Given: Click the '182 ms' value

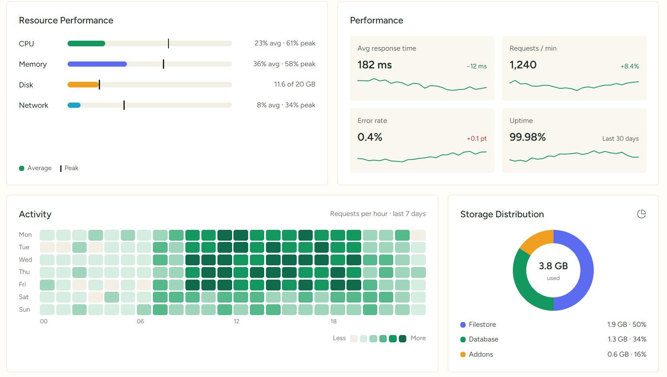Looking at the screenshot, I should click(x=375, y=65).
